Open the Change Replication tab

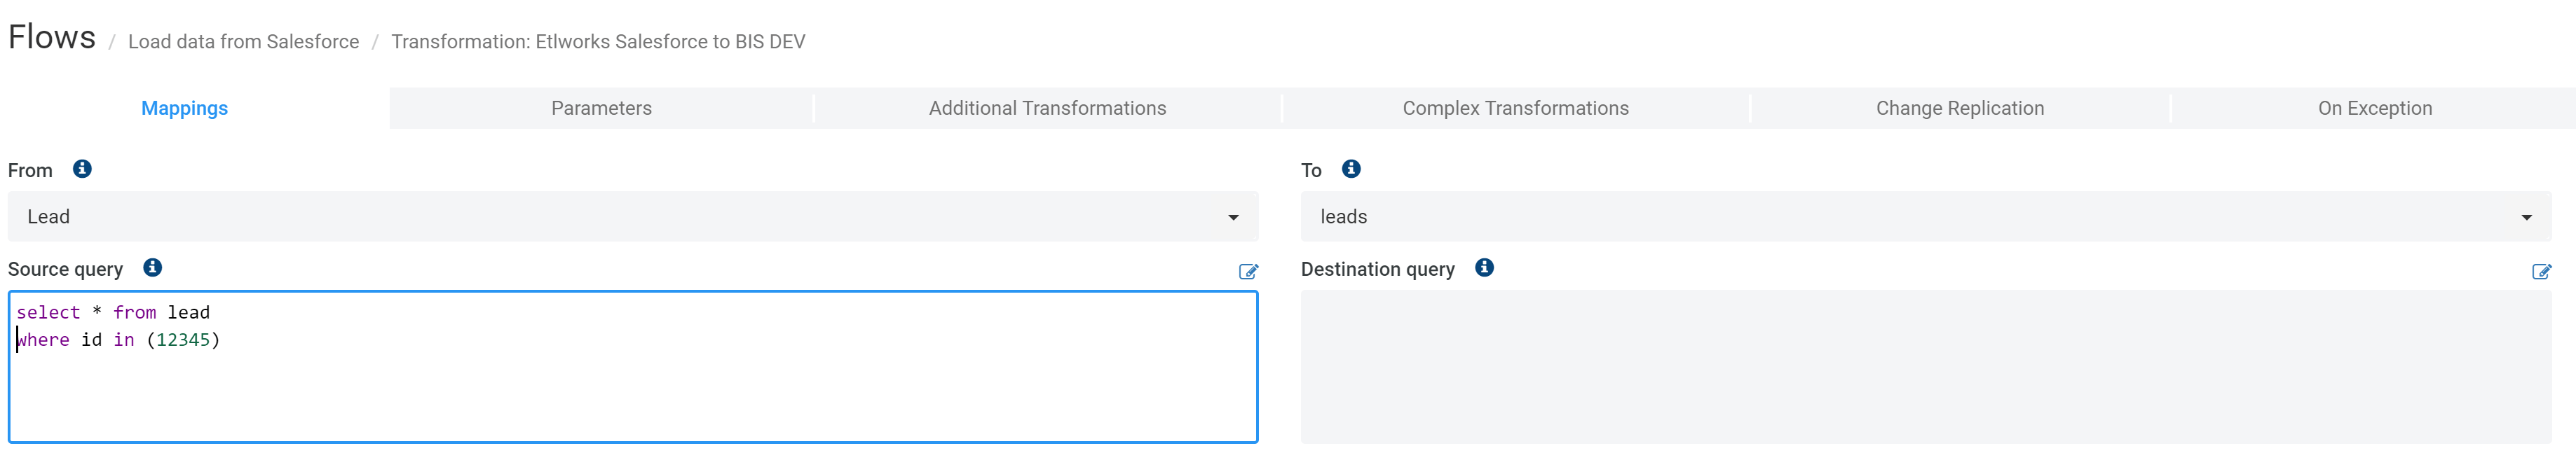tap(1959, 108)
